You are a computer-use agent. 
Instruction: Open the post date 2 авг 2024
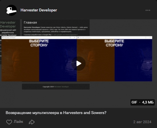(x=142, y=122)
